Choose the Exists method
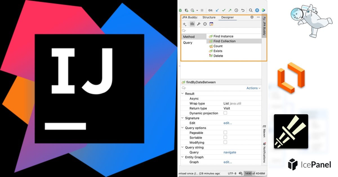Screen dimensions: 338x177 click(x=217, y=51)
